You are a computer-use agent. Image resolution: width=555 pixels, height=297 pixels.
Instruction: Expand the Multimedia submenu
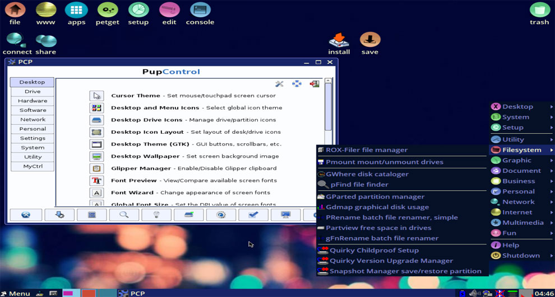[x=522, y=223]
